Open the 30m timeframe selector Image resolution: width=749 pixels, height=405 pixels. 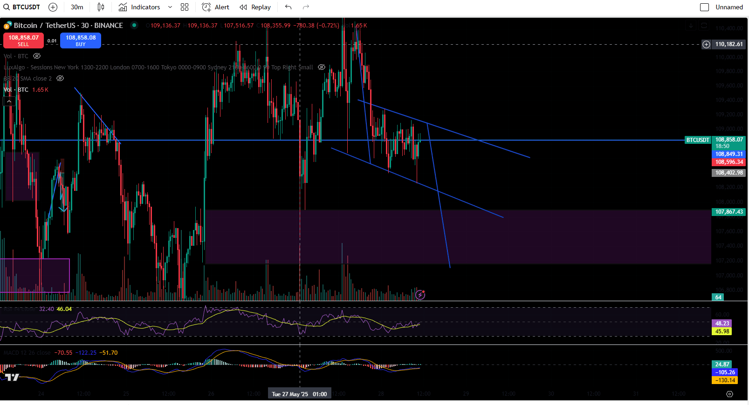click(x=77, y=7)
